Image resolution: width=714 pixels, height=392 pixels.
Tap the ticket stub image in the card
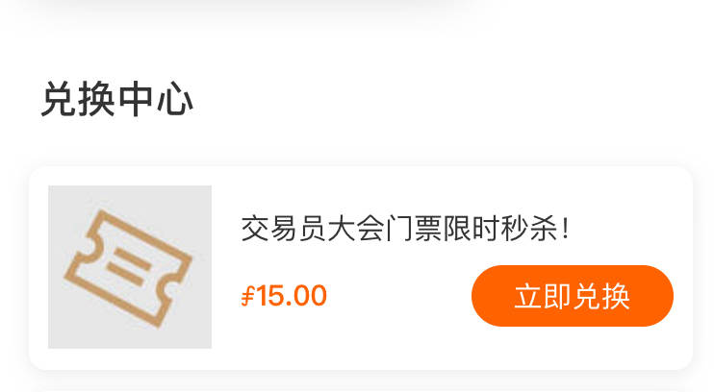point(130,267)
